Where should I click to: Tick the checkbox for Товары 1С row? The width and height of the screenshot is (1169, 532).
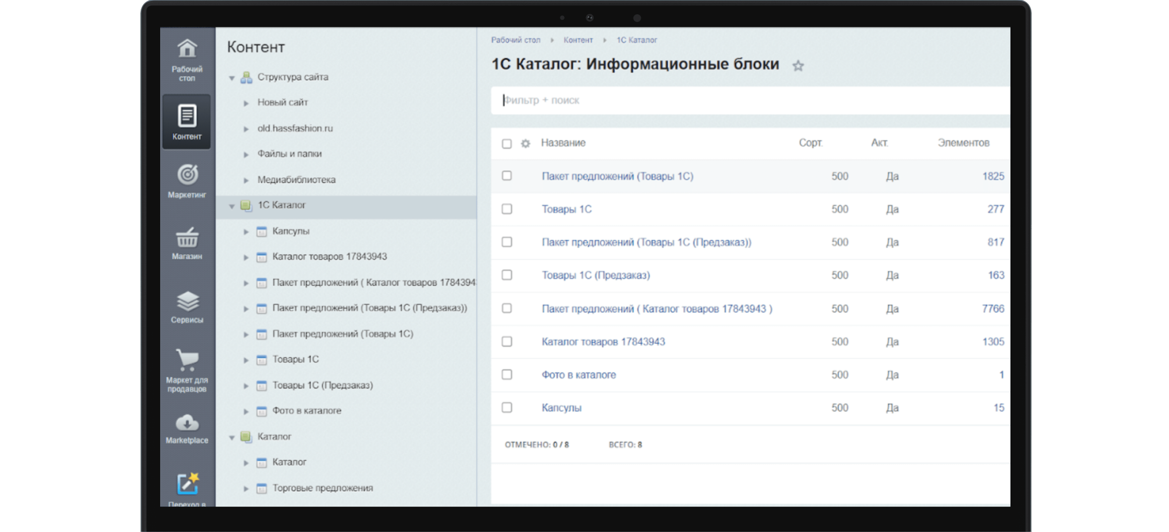[x=507, y=209]
